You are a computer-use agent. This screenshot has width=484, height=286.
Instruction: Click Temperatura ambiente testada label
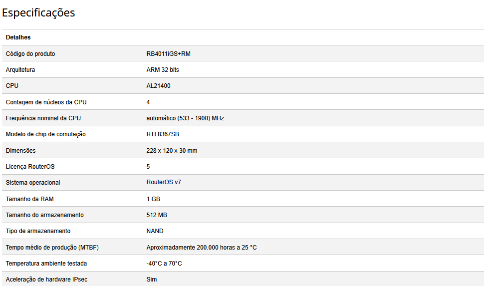pos(46,264)
